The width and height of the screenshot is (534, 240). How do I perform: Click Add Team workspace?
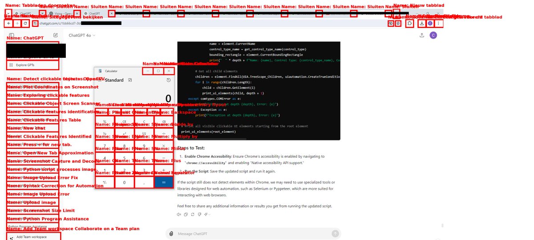coord(33,237)
